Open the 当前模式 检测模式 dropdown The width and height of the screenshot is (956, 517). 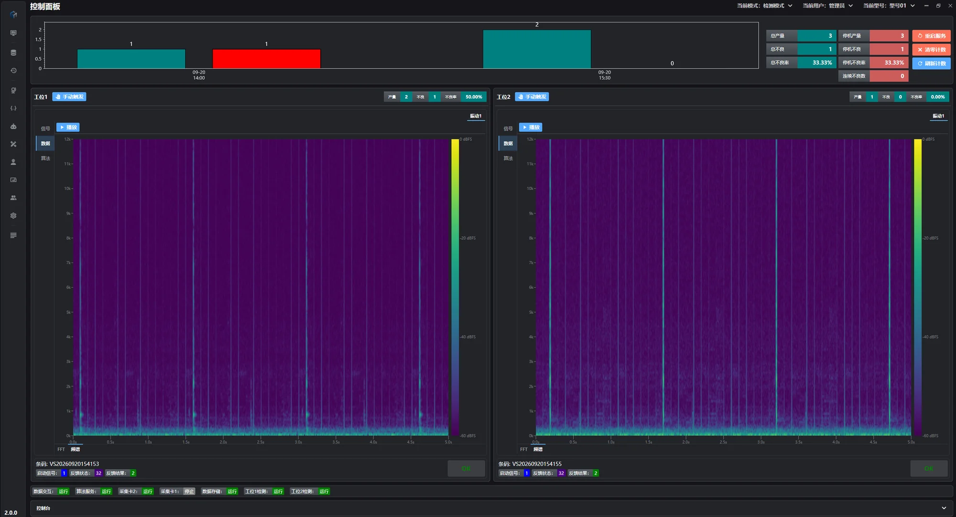[765, 6]
